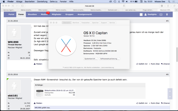Screen dimensions: 178x111
Task: Open the Shoutbox navigation item
Action: (x=32, y=14)
